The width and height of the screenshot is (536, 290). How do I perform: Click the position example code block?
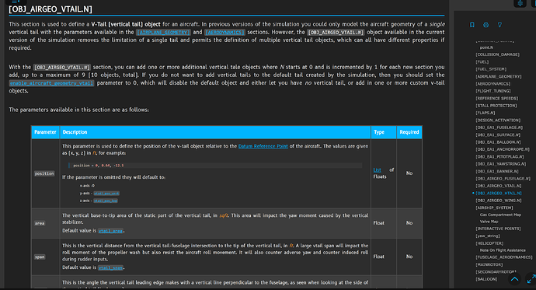point(215,166)
